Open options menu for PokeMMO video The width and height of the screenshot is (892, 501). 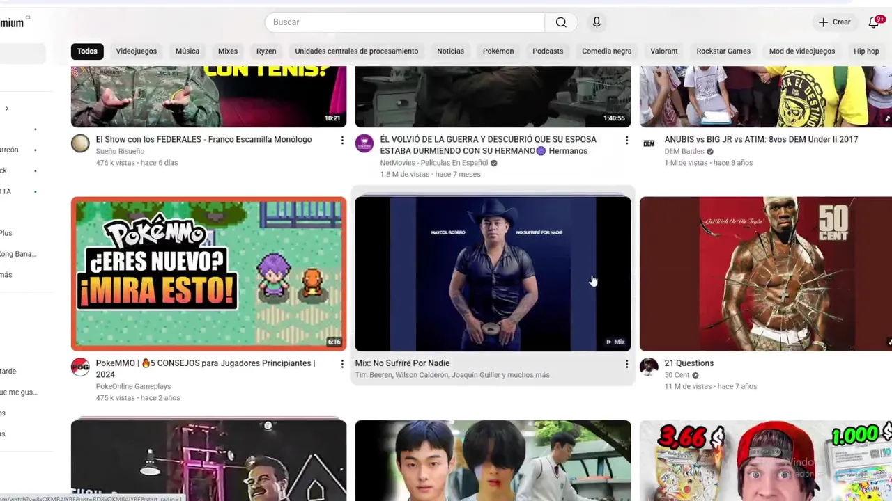coord(341,364)
